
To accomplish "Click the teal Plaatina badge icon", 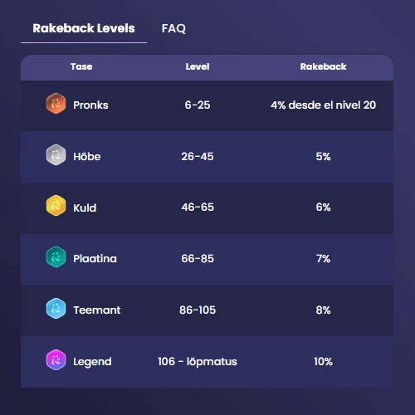I will (56, 257).
